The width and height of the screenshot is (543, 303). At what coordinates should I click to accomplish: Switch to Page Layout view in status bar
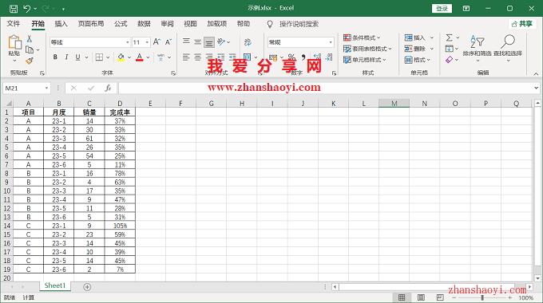(x=421, y=297)
